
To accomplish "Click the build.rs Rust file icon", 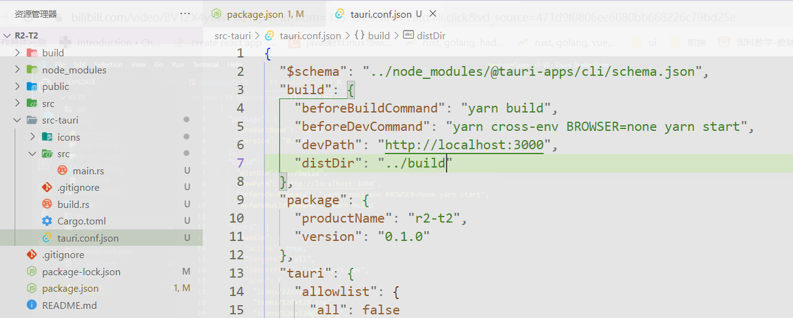I will click(x=47, y=204).
